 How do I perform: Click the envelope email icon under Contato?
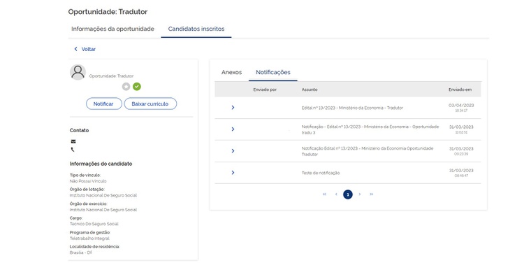(73, 141)
